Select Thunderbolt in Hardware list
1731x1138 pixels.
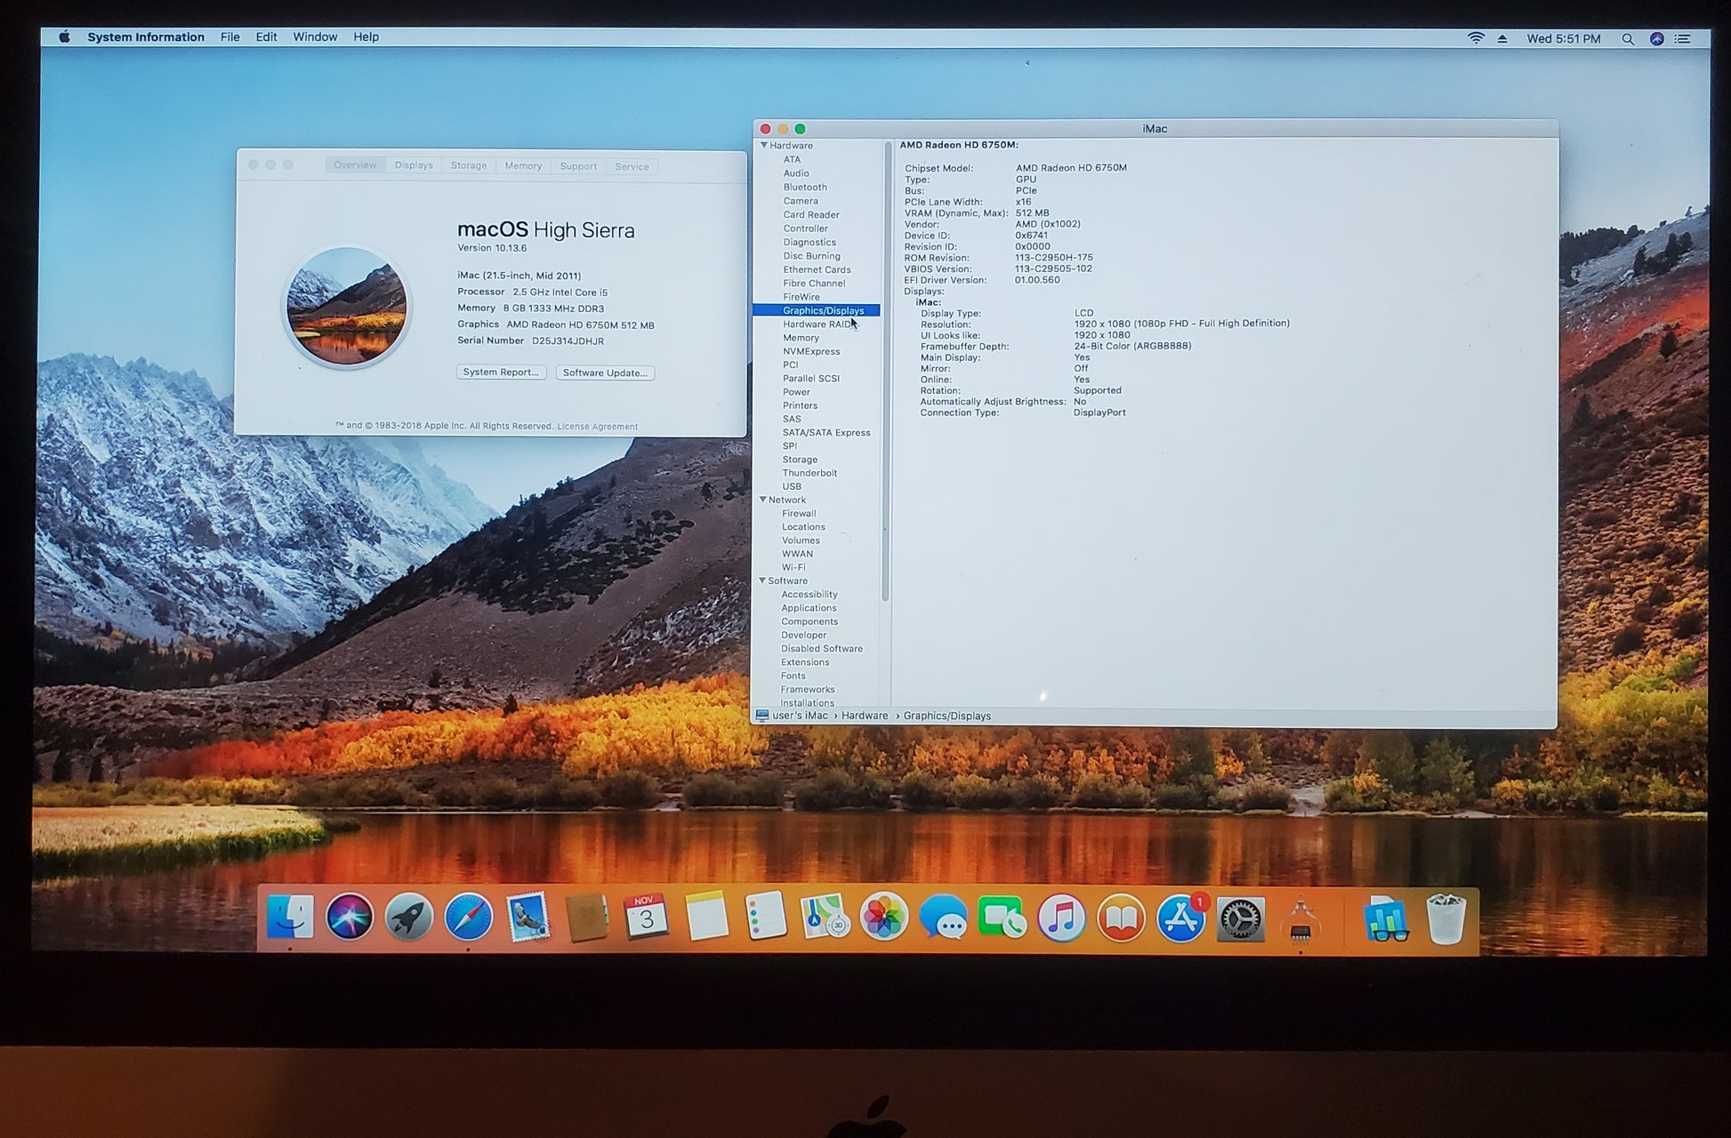pos(809,473)
